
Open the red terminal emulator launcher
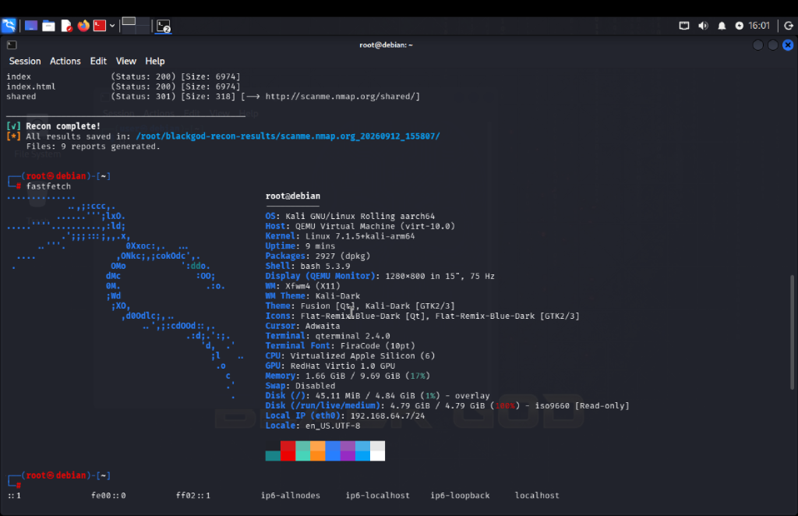[100, 26]
